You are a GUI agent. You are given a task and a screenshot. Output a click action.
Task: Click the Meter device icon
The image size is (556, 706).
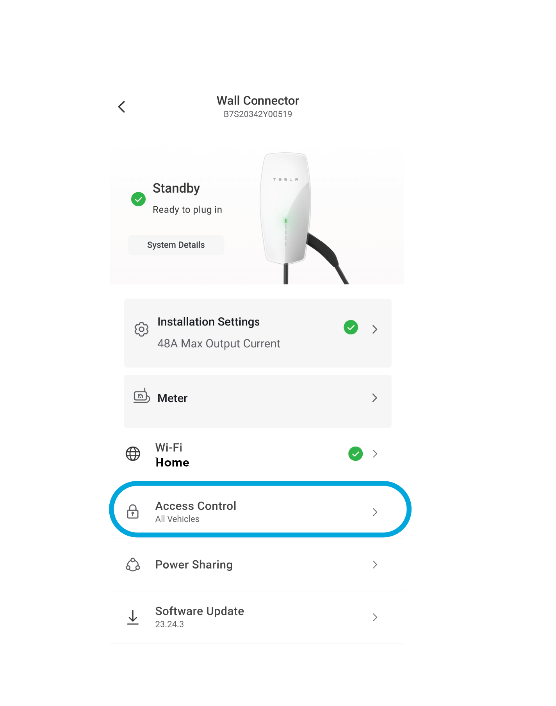[x=141, y=395]
